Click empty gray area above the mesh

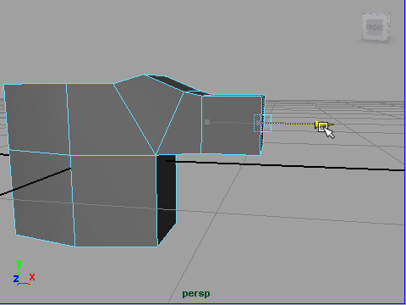tap(197, 36)
